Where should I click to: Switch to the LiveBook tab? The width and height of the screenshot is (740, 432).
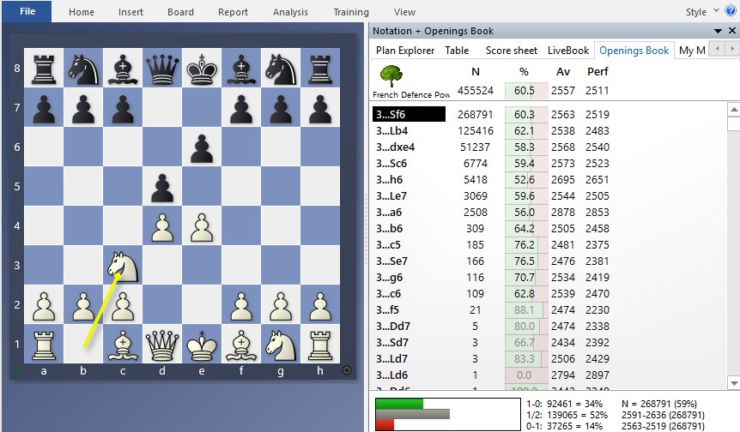(x=567, y=51)
